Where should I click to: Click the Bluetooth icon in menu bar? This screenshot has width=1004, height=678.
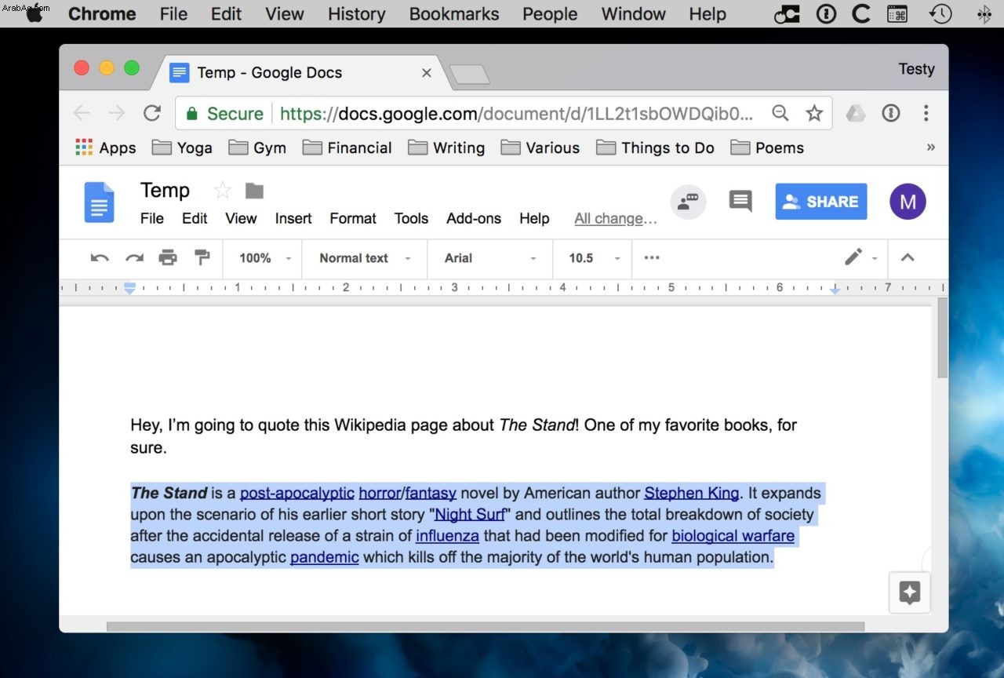click(x=983, y=13)
